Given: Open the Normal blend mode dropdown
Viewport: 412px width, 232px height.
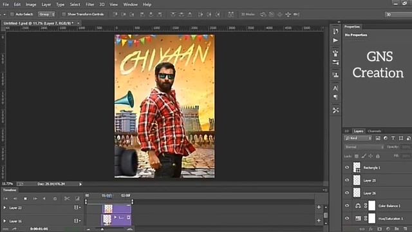Looking at the screenshot, I should point(364,147).
